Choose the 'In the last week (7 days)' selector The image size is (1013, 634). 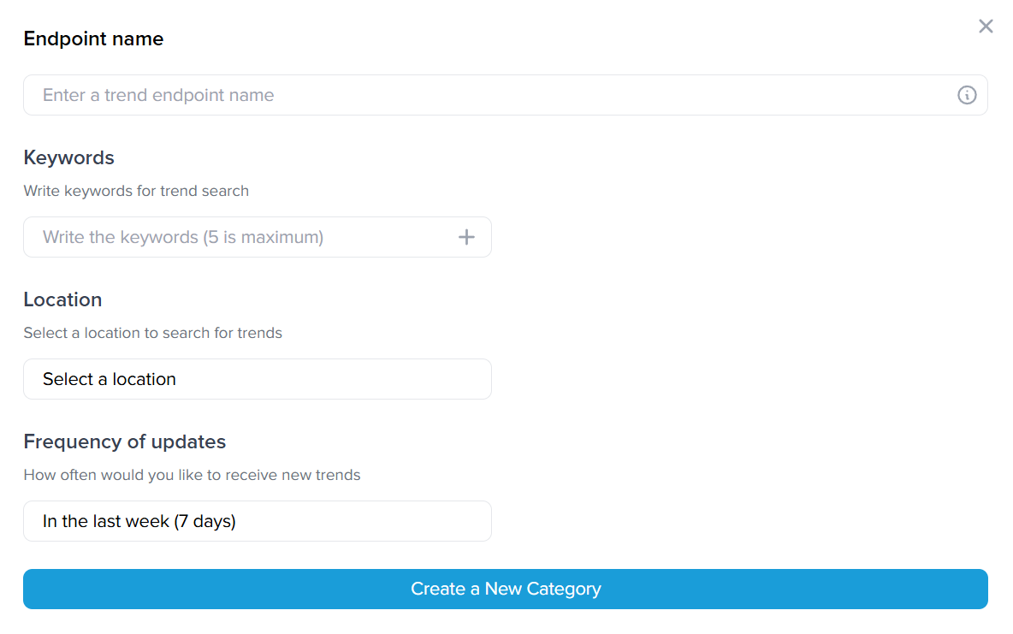point(258,521)
